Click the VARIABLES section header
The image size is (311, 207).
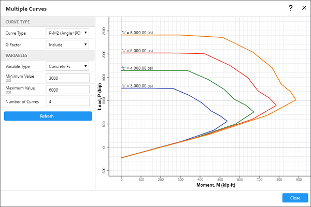(x=17, y=55)
